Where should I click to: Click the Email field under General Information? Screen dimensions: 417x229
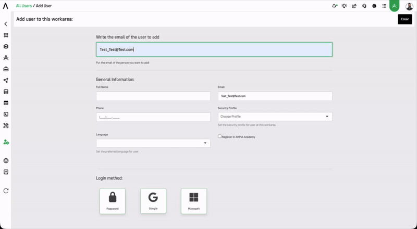point(275,96)
